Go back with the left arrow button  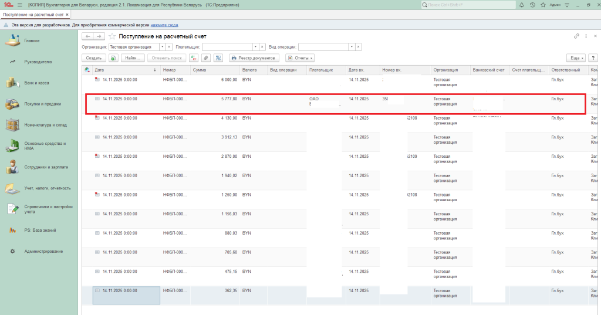coord(87,36)
